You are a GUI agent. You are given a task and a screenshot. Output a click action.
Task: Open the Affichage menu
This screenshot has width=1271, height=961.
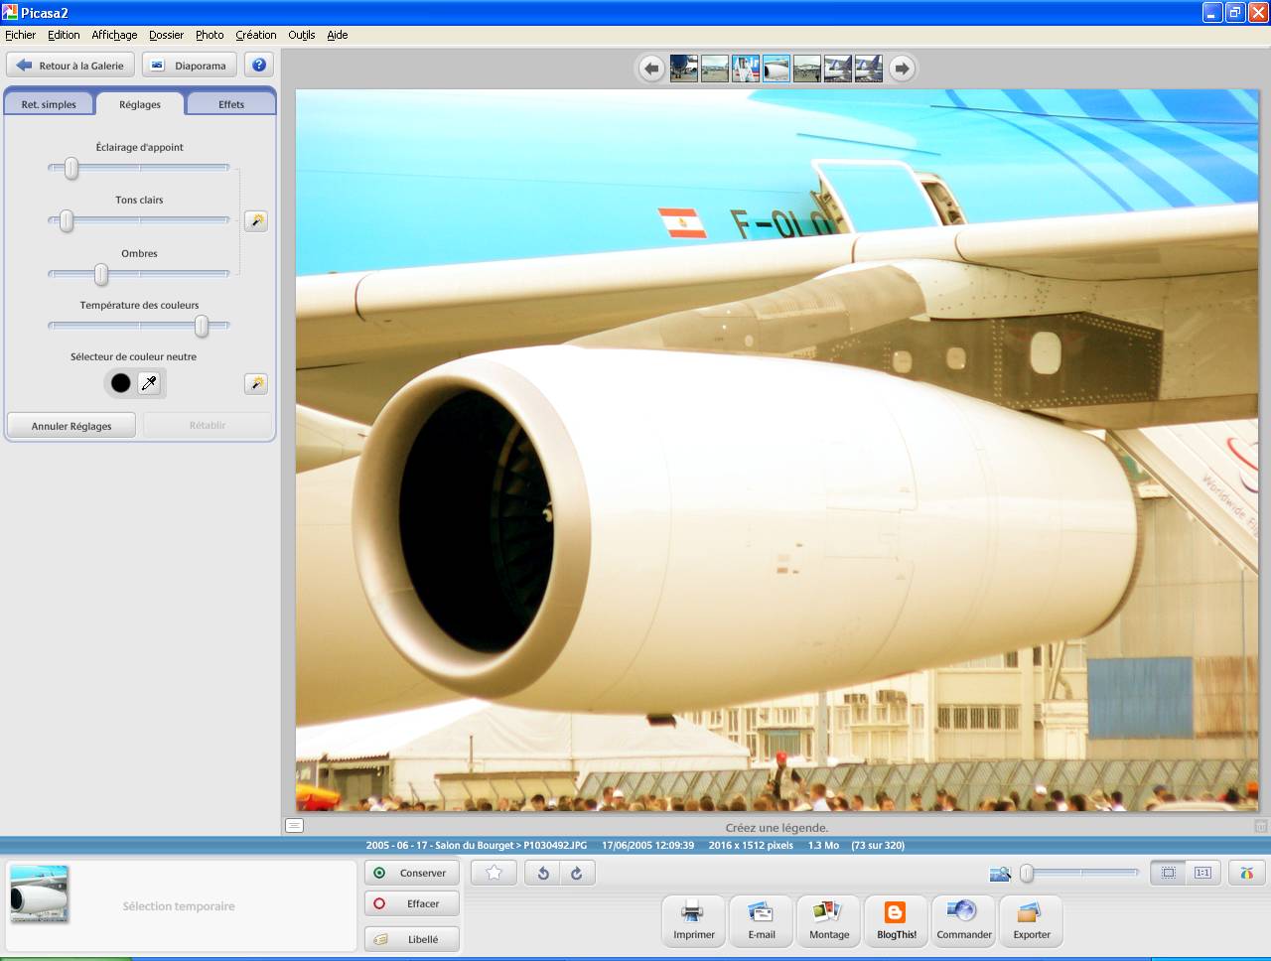[x=114, y=35]
